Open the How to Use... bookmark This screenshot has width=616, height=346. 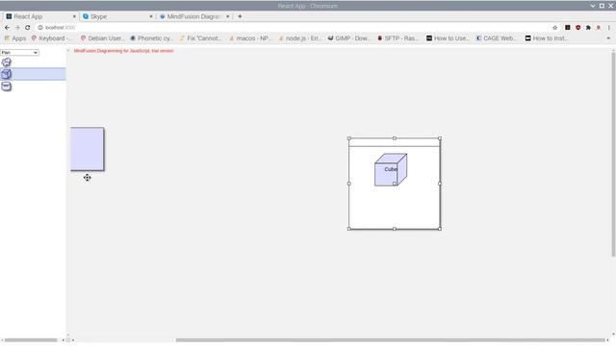point(448,38)
